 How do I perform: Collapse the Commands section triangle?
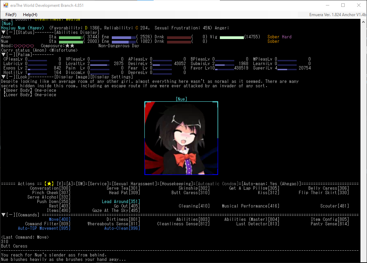point(3,215)
